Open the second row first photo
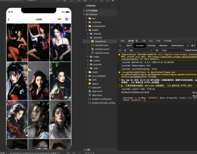The image size is (197, 154). coord(17,81)
